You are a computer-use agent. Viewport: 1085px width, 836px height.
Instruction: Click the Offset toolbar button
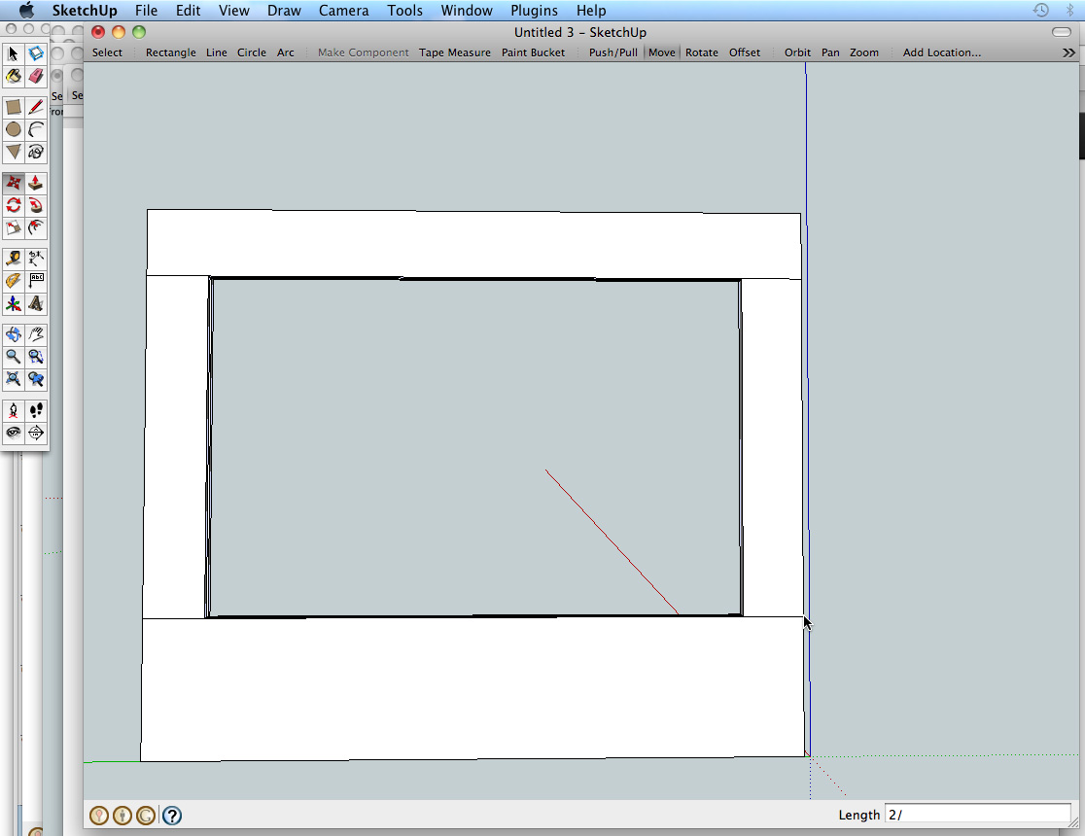(745, 52)
